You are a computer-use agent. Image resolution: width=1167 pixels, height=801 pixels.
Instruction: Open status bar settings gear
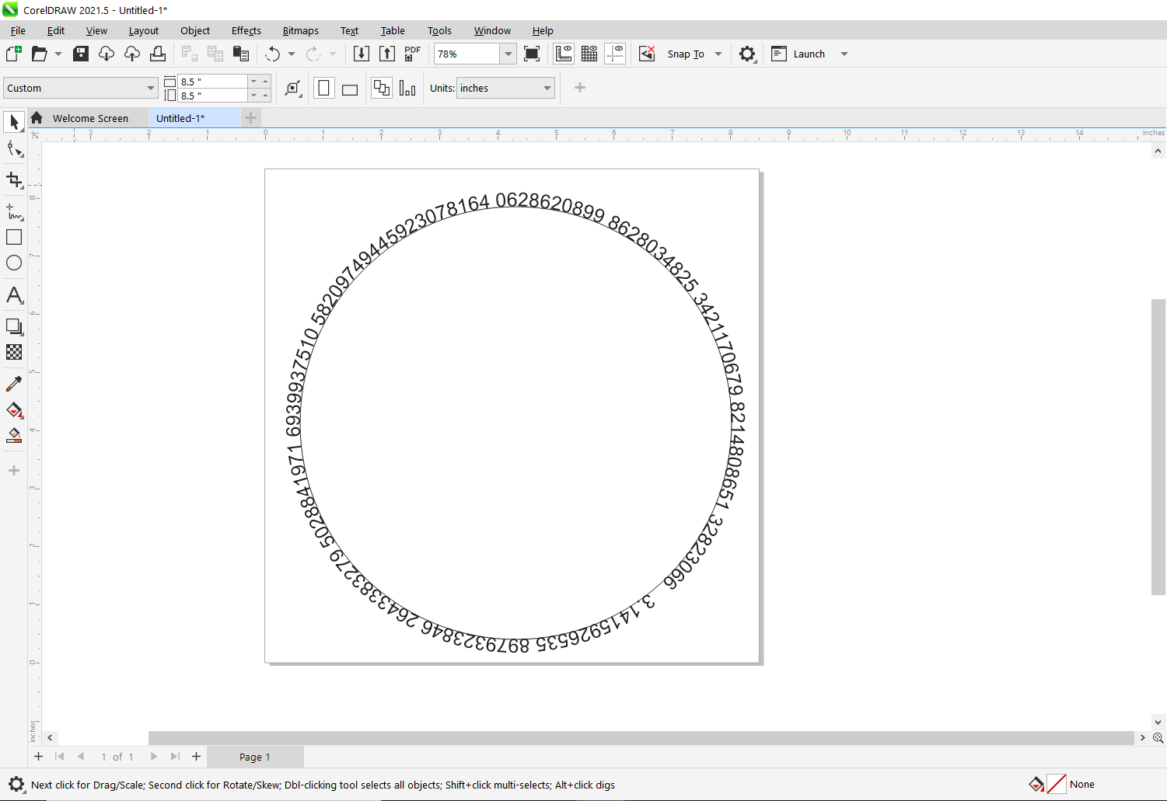[16, 784]
